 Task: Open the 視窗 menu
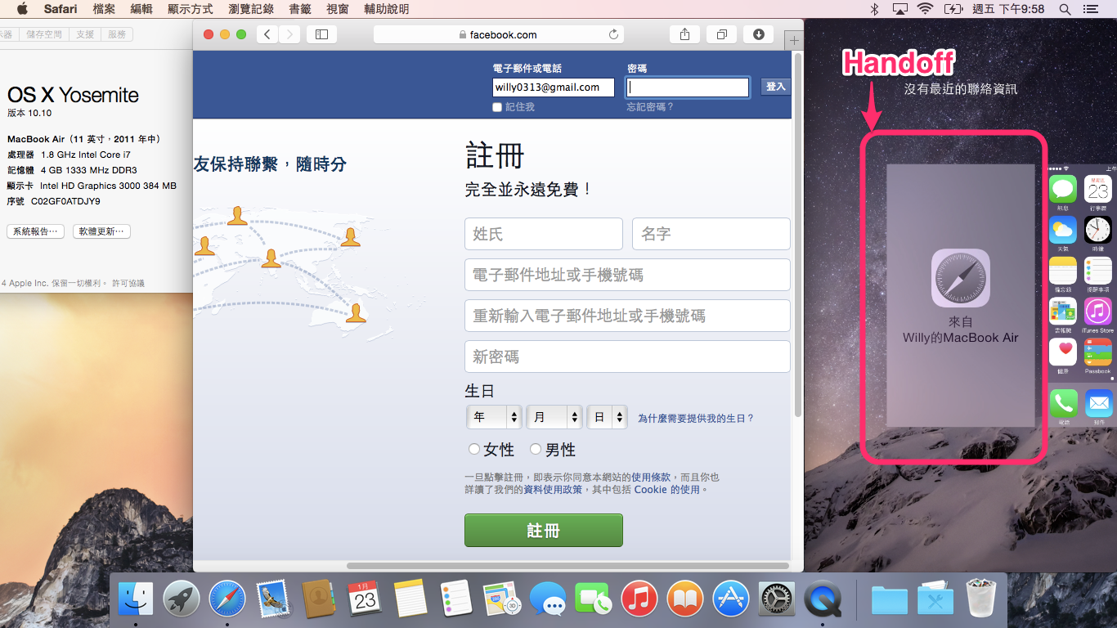[338, 9]
